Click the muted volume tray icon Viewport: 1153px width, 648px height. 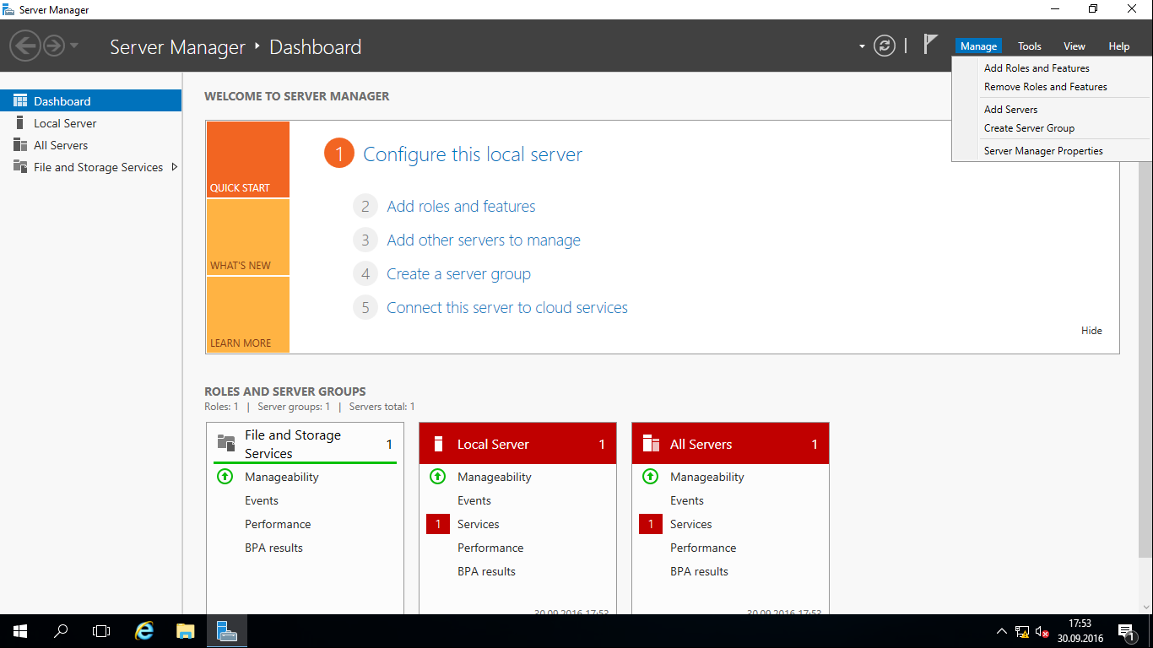(1042, 631)
